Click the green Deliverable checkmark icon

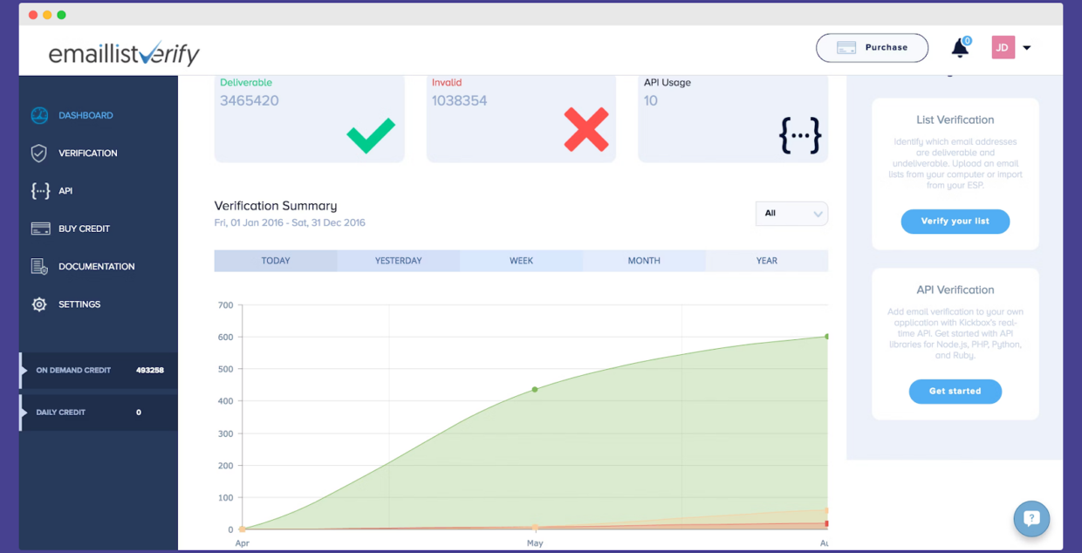[371, 134]
